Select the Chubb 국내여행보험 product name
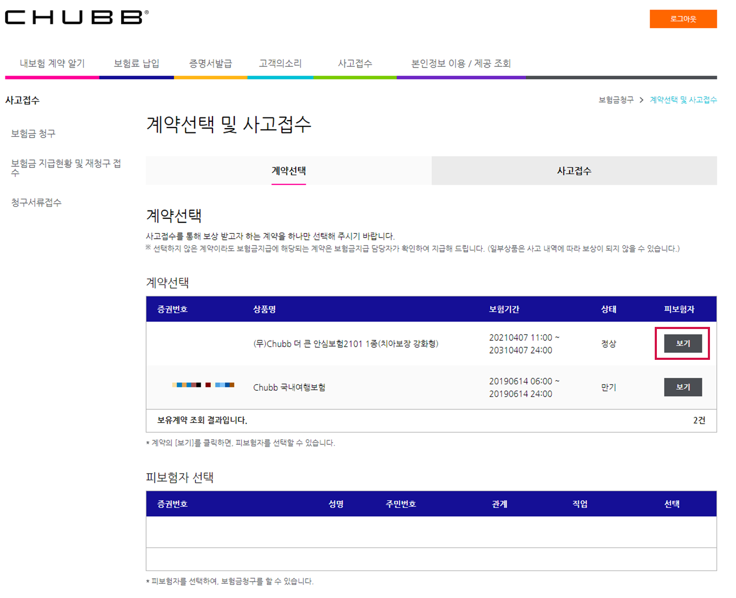736x598 pixels. (x=289, y=388)
